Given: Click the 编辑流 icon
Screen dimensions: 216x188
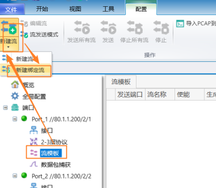Looking at the screenshot, I should point(24,24).
